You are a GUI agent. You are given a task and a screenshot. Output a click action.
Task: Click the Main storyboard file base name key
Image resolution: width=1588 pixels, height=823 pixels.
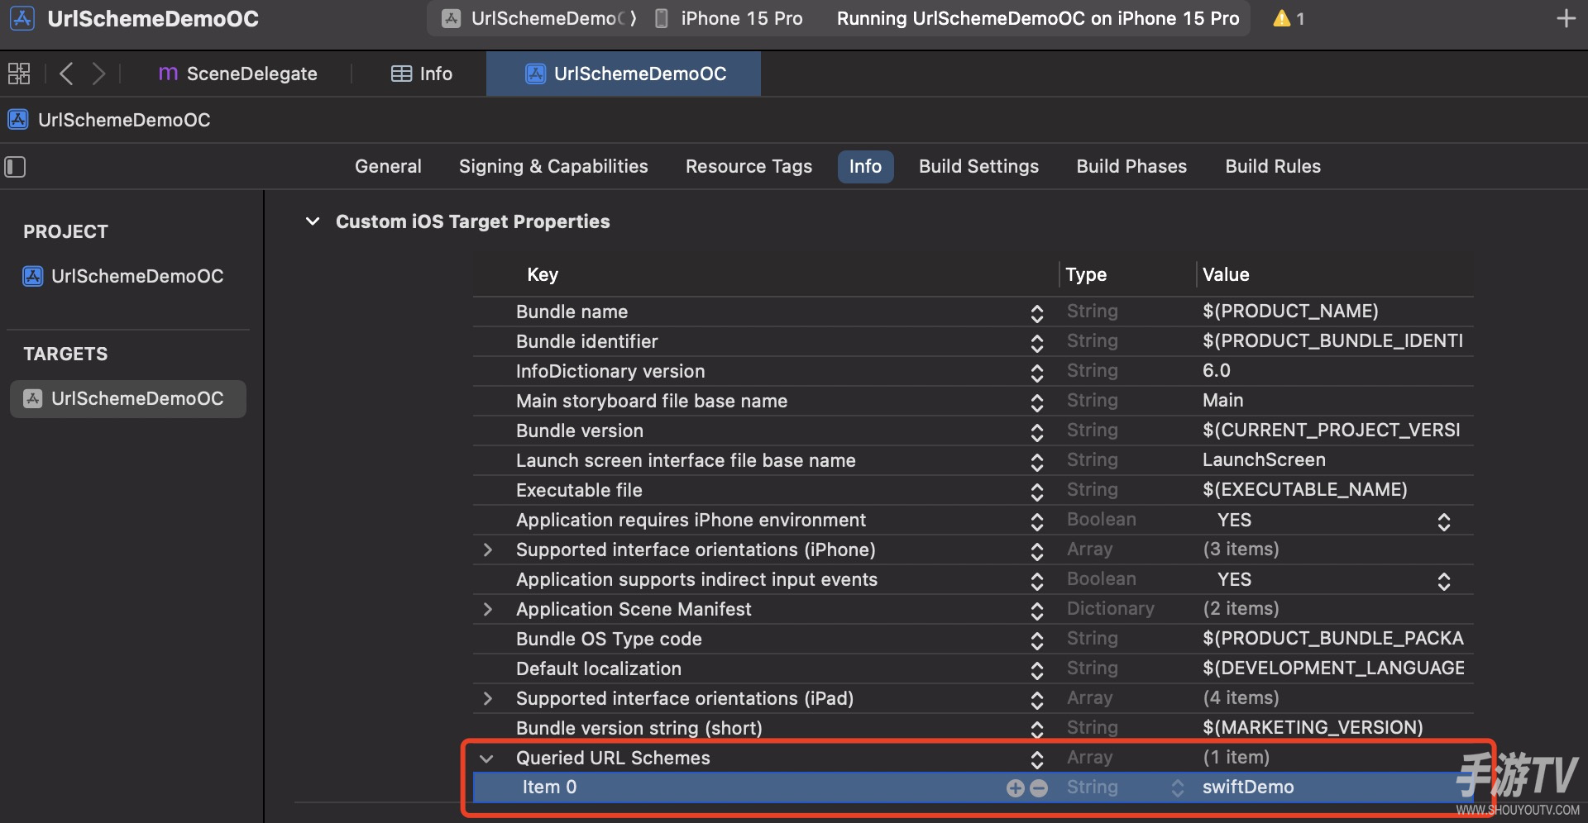pos(651,401)
